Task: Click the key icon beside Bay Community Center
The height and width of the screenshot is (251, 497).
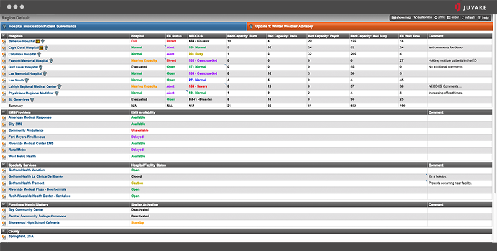Action: click(4, 210)
